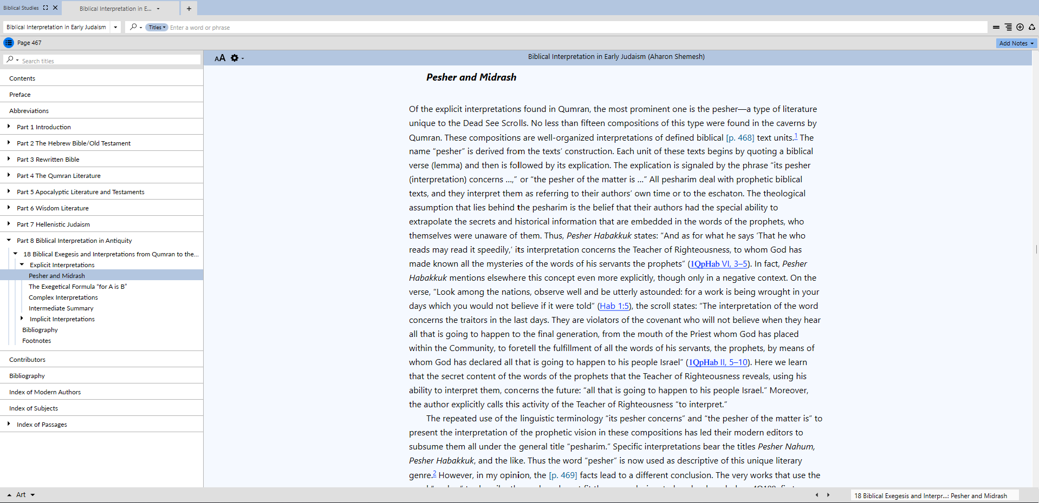
Task: Click the right-aligned lines layout icon
Action: tap(1008, 27)
